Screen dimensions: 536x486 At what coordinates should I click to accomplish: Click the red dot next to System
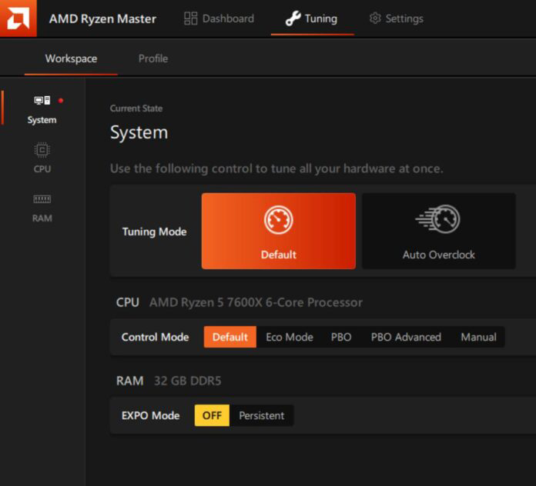(x=61, y=100)
